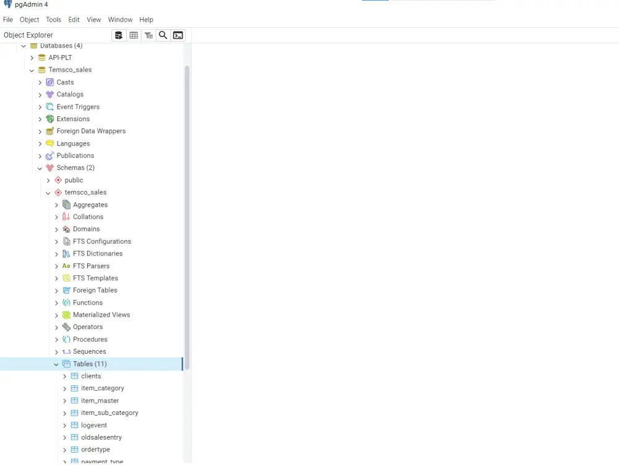Expand the Foreign Tables node
The width and height of the screenshot is (619, 470).
pyautogui.click(x=56, y=291)
